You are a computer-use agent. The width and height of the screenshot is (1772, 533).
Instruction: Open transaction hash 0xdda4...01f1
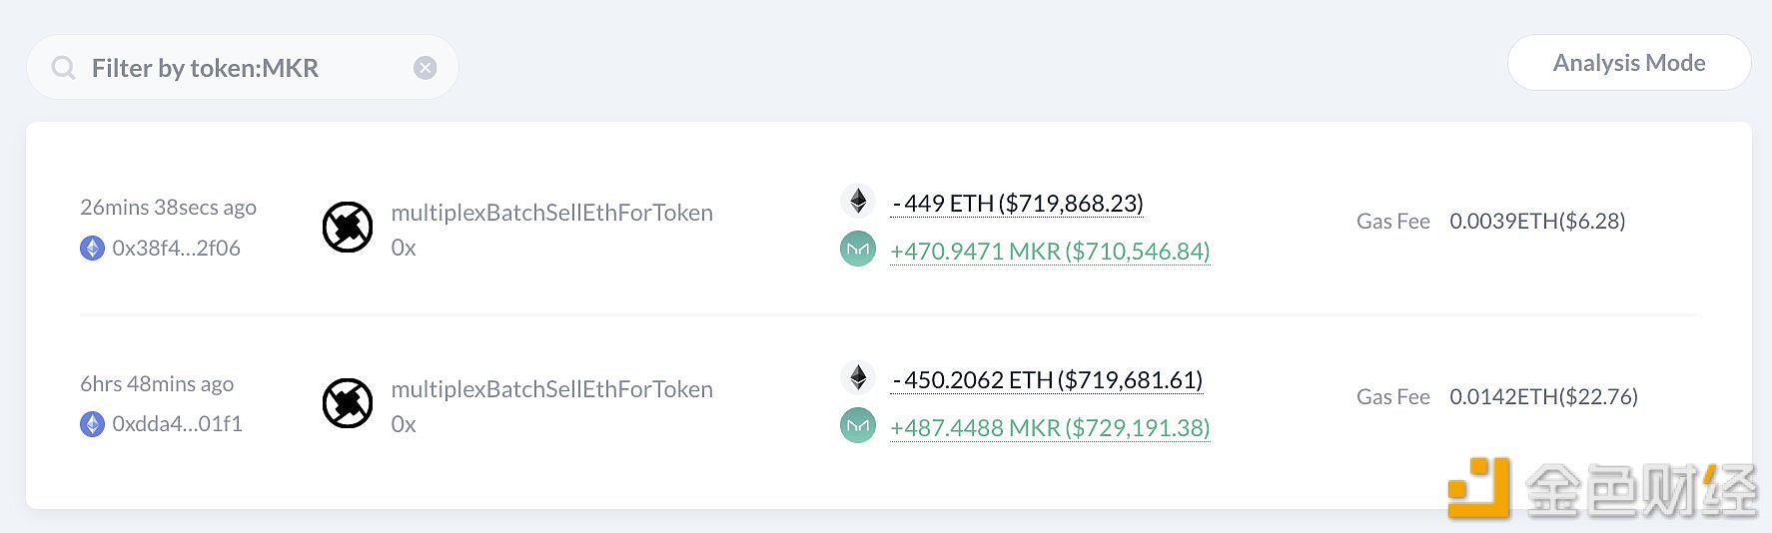click(x=177, y=424)
